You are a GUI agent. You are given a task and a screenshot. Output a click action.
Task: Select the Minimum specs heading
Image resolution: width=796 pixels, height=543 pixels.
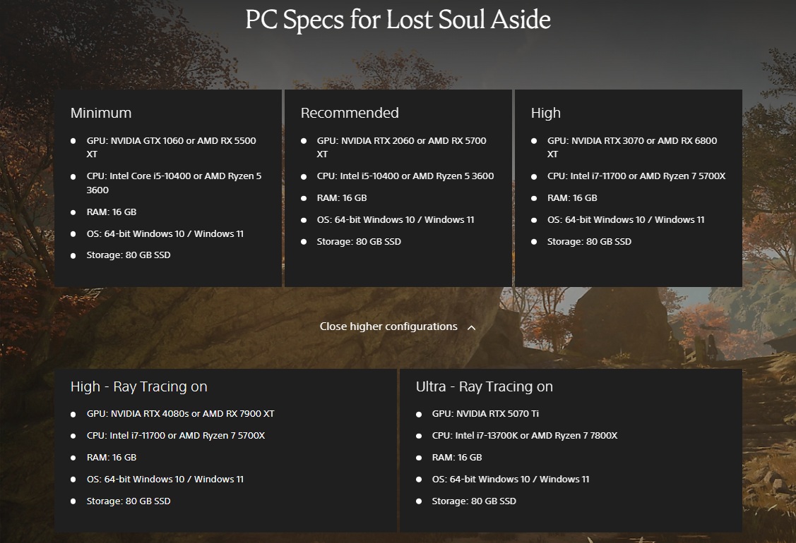tap(101, 113)
